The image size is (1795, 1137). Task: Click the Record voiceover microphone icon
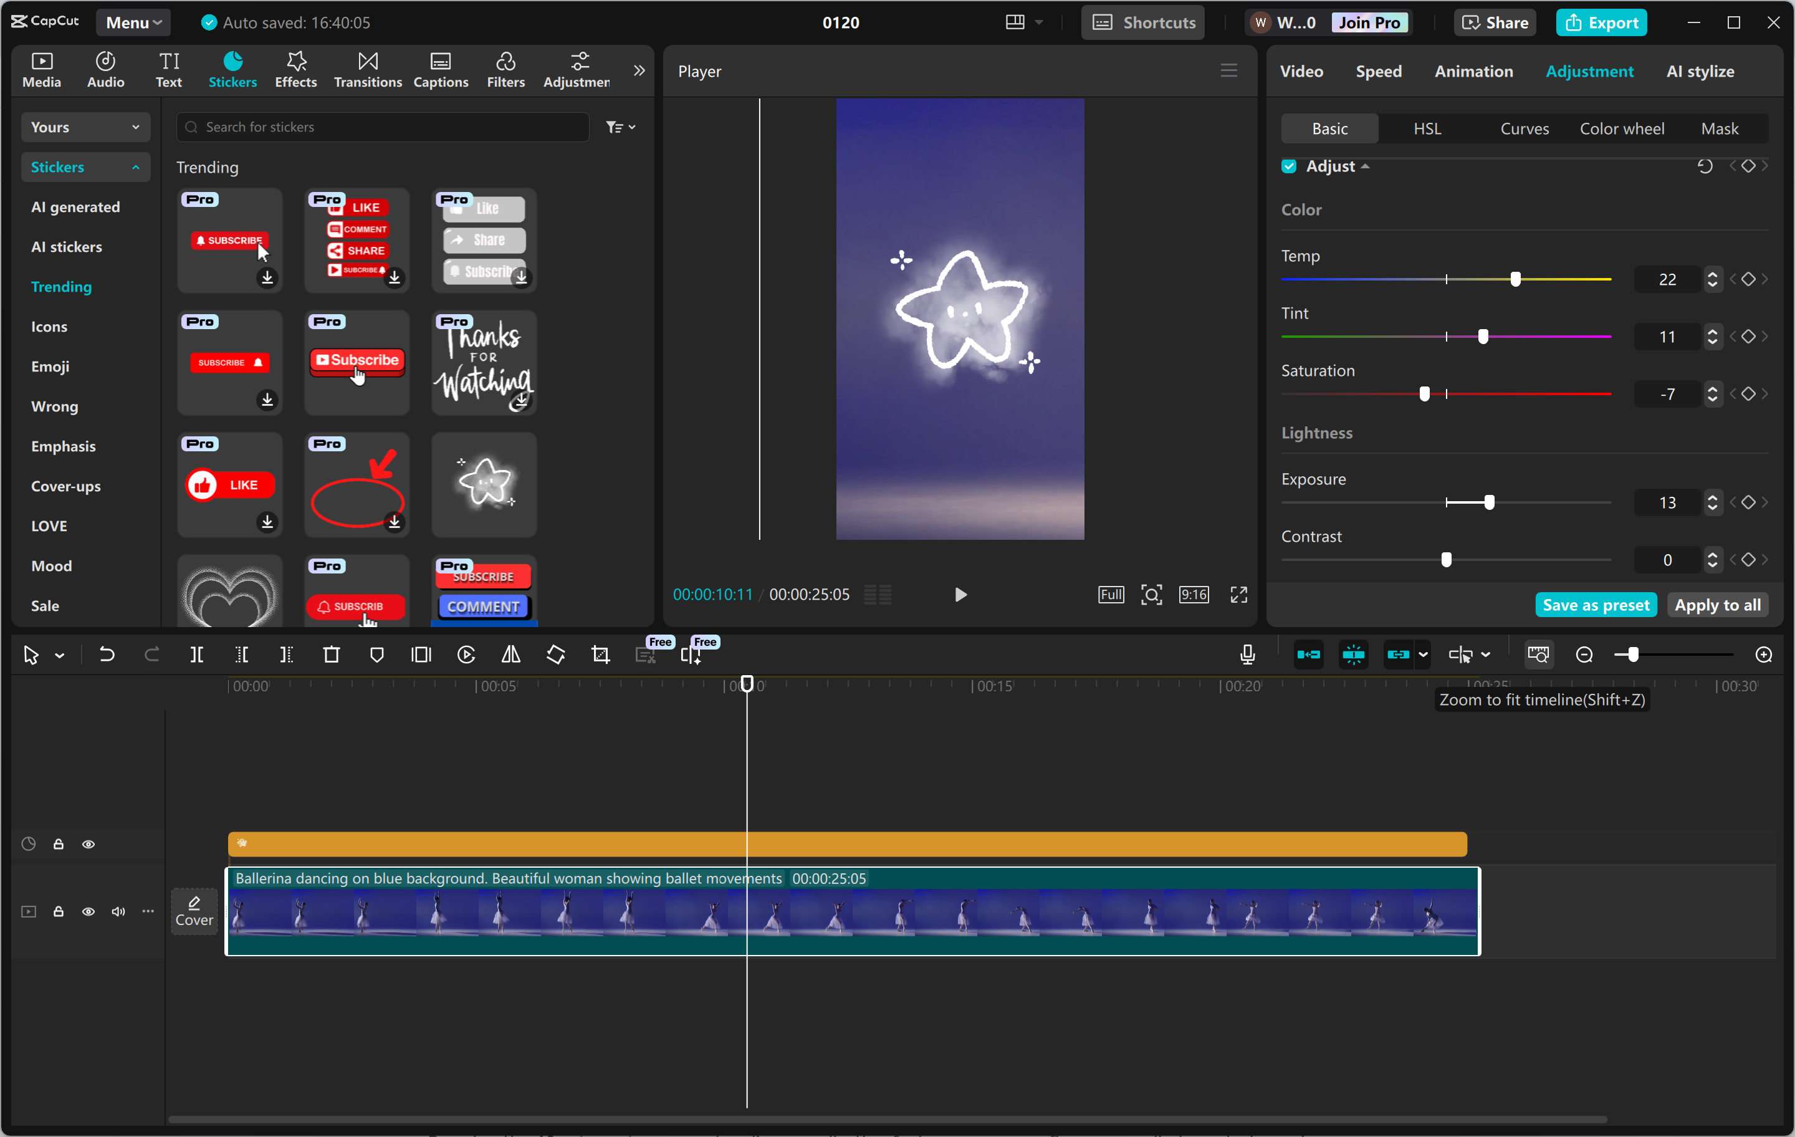coord(1247,655)
